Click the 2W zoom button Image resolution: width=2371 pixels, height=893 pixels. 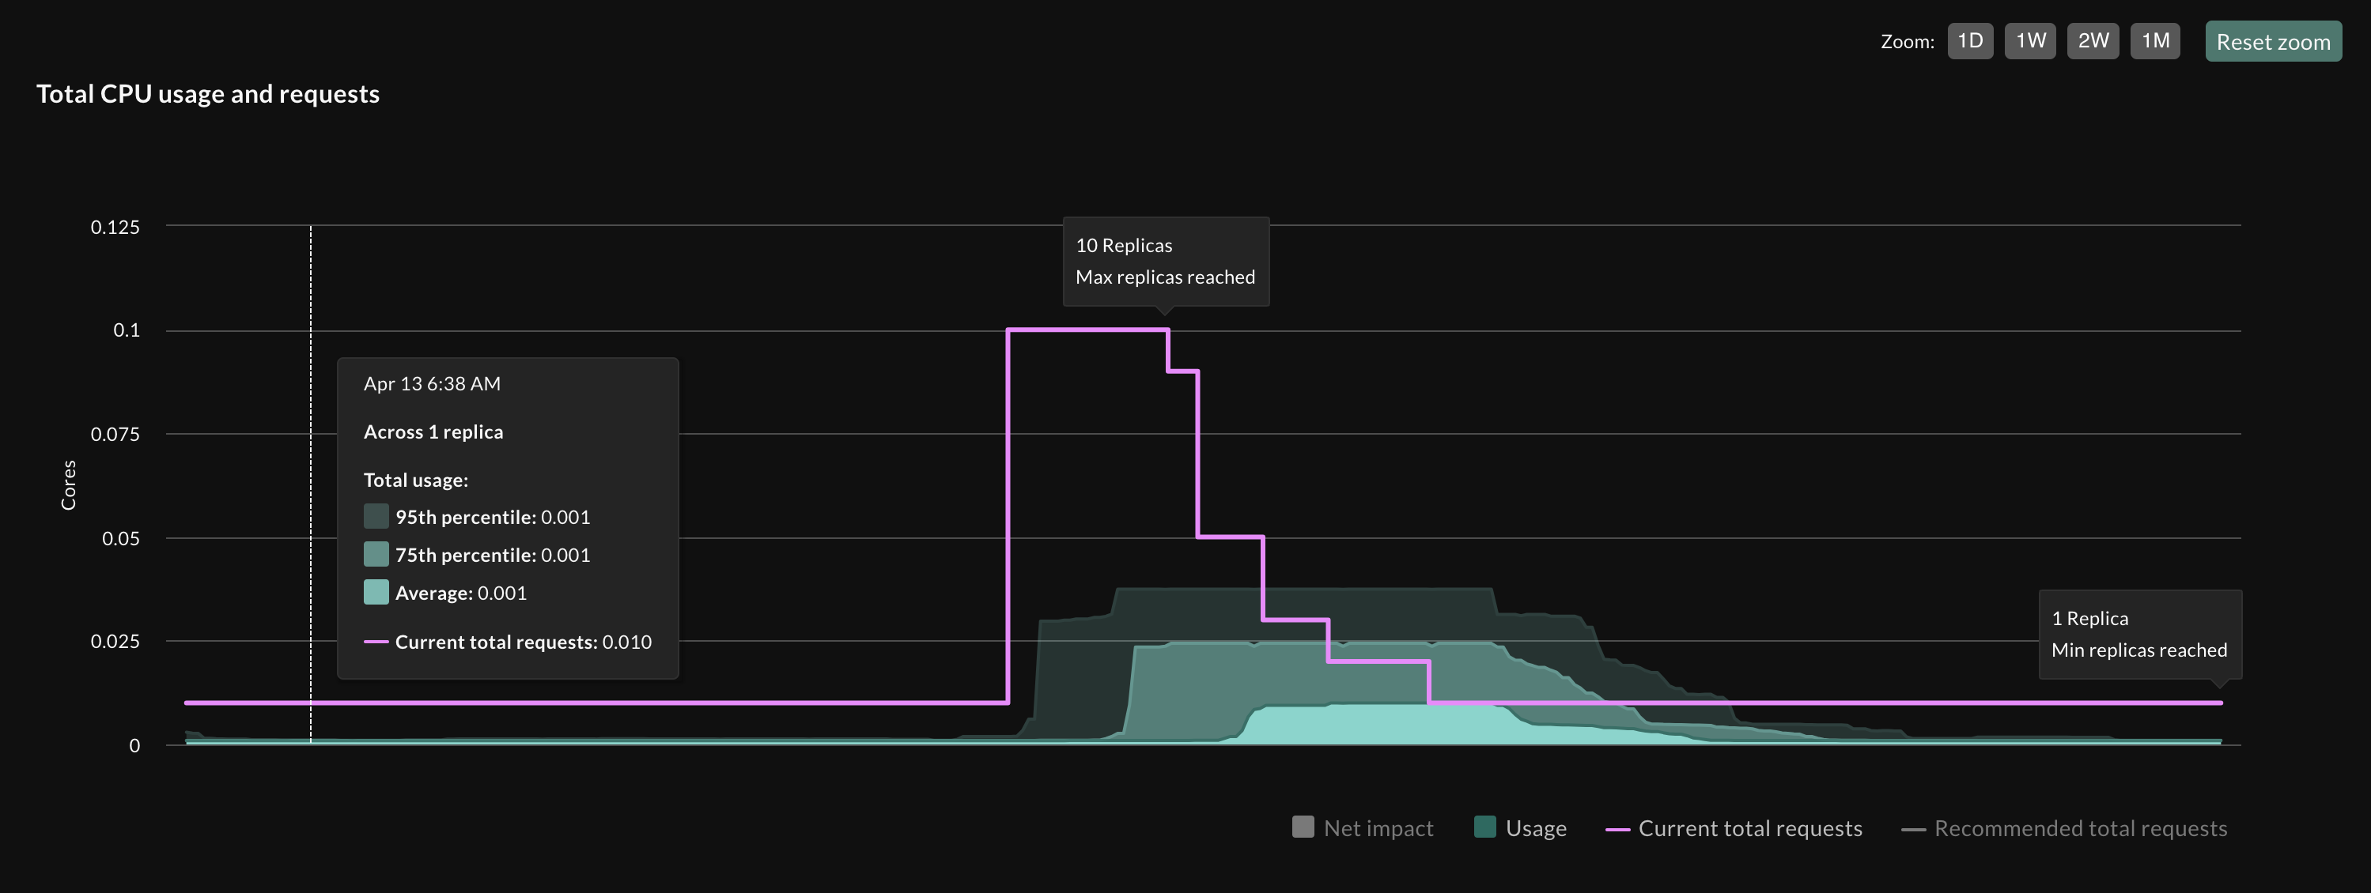2093,40
